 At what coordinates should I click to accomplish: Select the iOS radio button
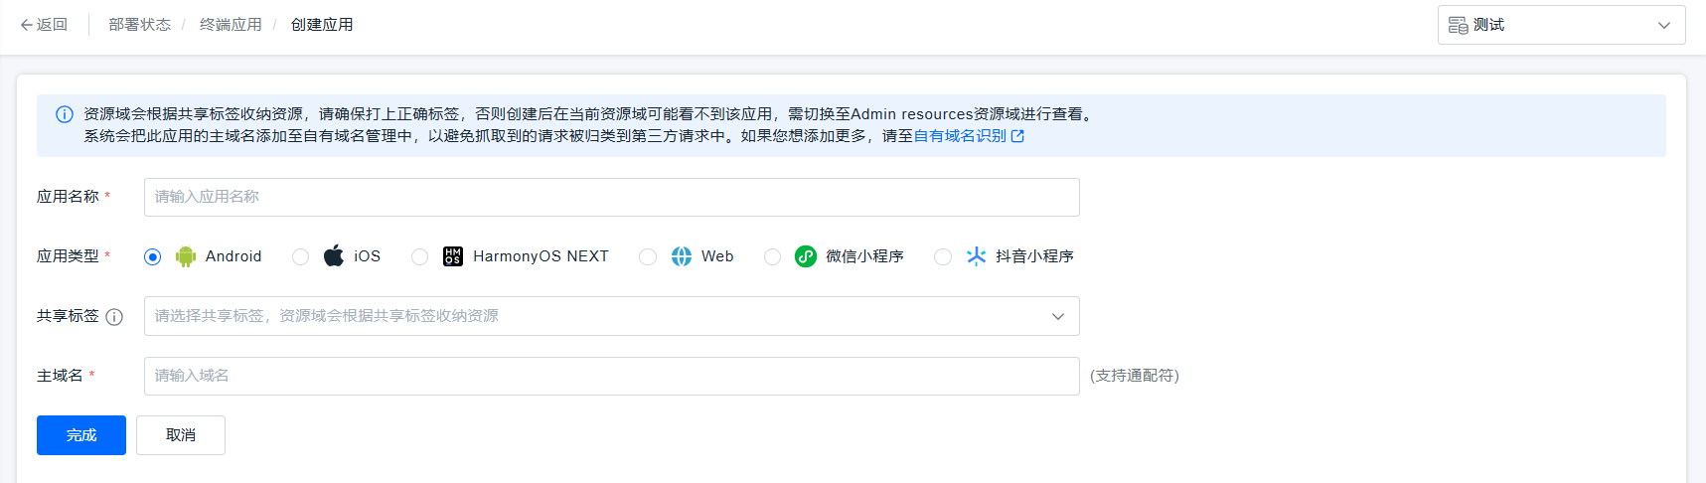[x=300, y=257]
